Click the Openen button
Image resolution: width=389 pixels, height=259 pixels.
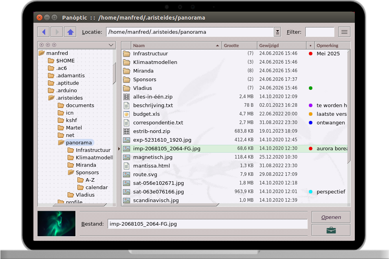click(331, 217)
